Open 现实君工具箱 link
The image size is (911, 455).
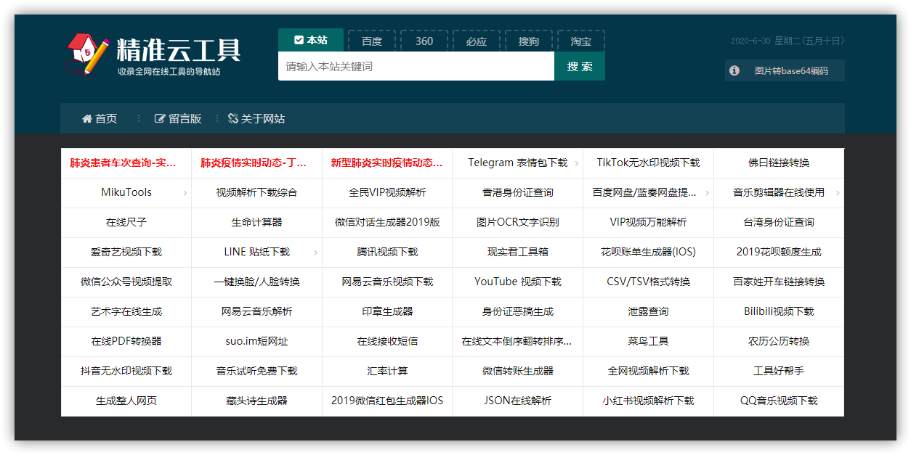pos(518,253)
